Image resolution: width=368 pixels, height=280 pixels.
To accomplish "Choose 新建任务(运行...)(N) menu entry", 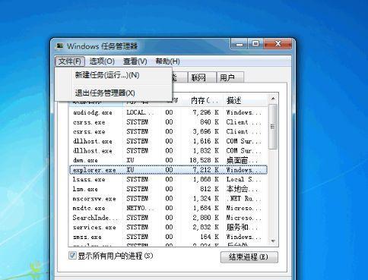I will [113, 75].
